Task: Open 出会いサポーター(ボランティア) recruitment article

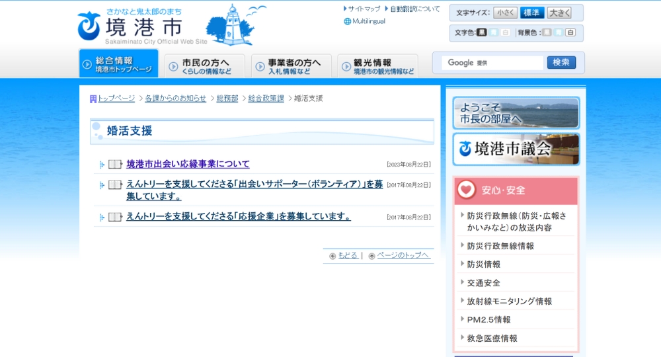Action: 254,190
